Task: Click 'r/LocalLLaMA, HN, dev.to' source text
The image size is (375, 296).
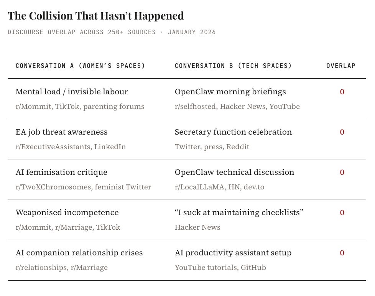Action: tap(220, 187)
